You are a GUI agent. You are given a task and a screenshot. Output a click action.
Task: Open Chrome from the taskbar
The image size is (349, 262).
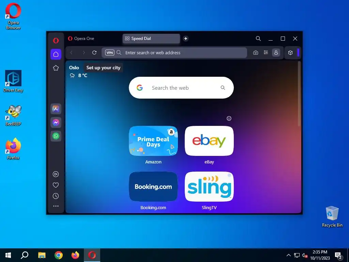[x=59, y=255]
